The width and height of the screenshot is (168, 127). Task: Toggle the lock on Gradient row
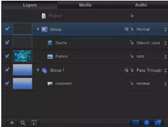tap(132, 83)
